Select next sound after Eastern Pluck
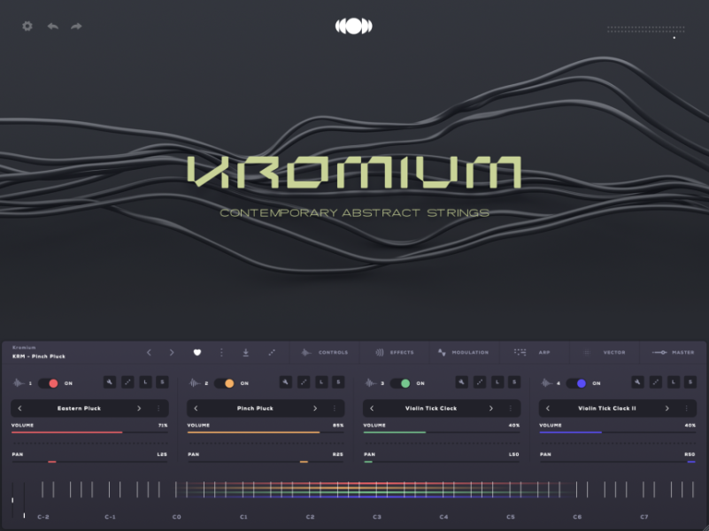Screen dimensions: 709x531 [x=139, y=408]
